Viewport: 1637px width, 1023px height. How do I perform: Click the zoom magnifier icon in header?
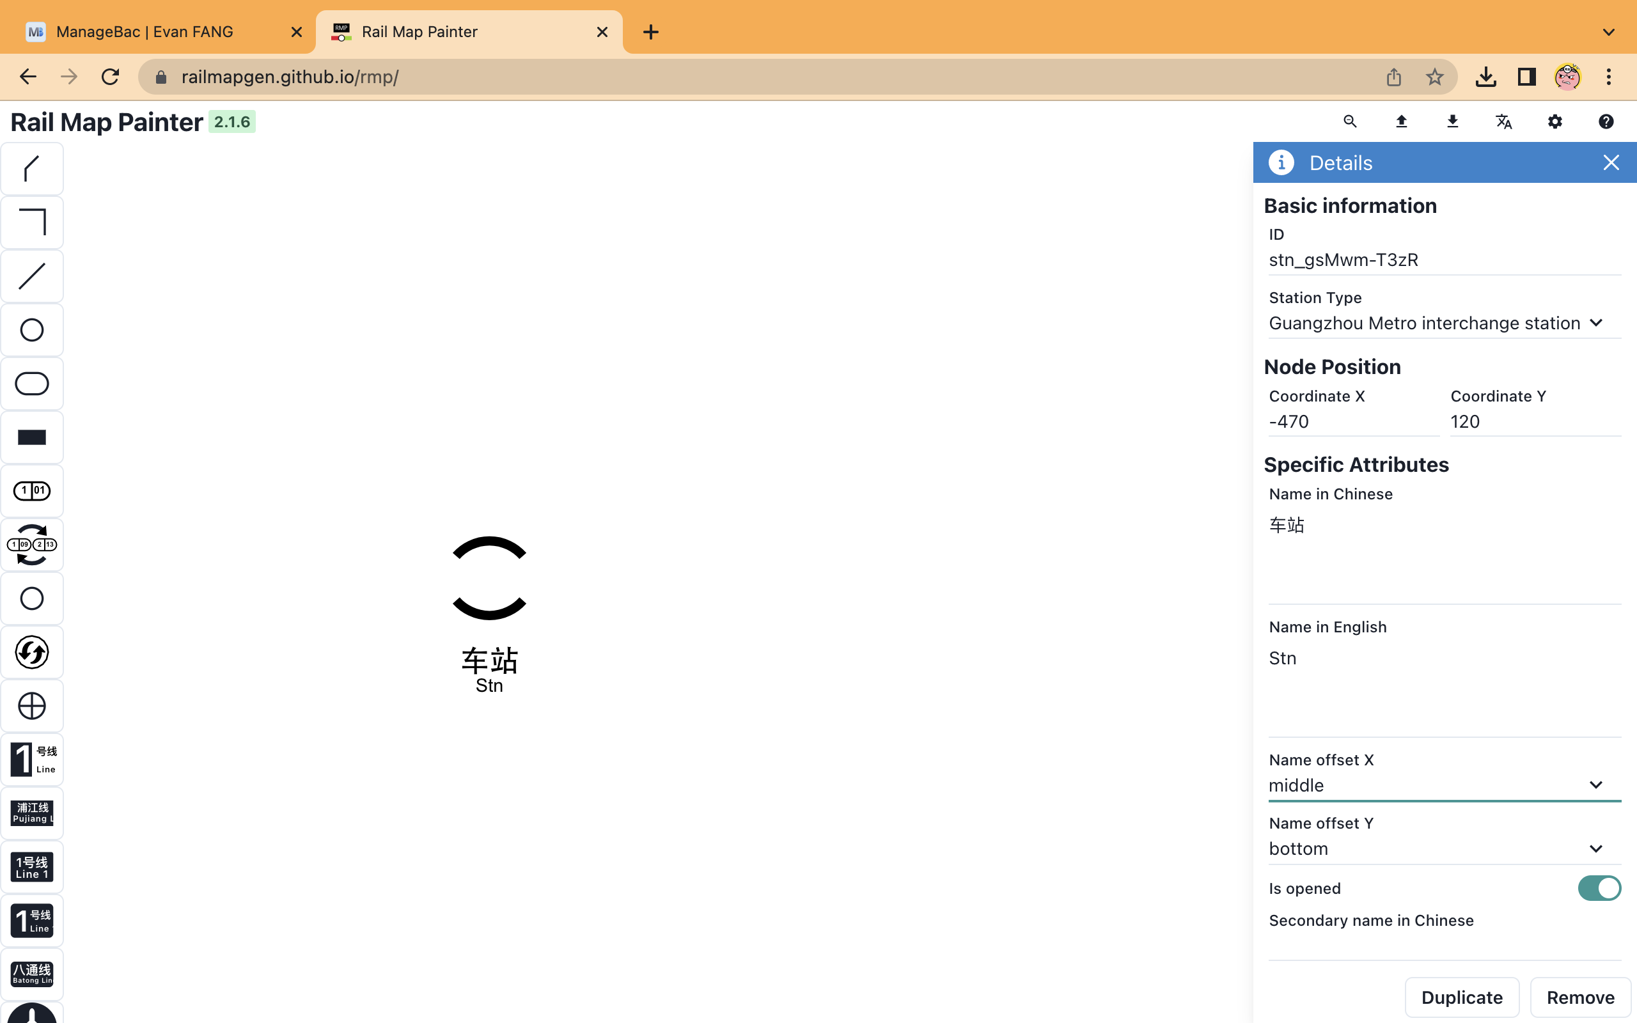[x=1350, y=121]
